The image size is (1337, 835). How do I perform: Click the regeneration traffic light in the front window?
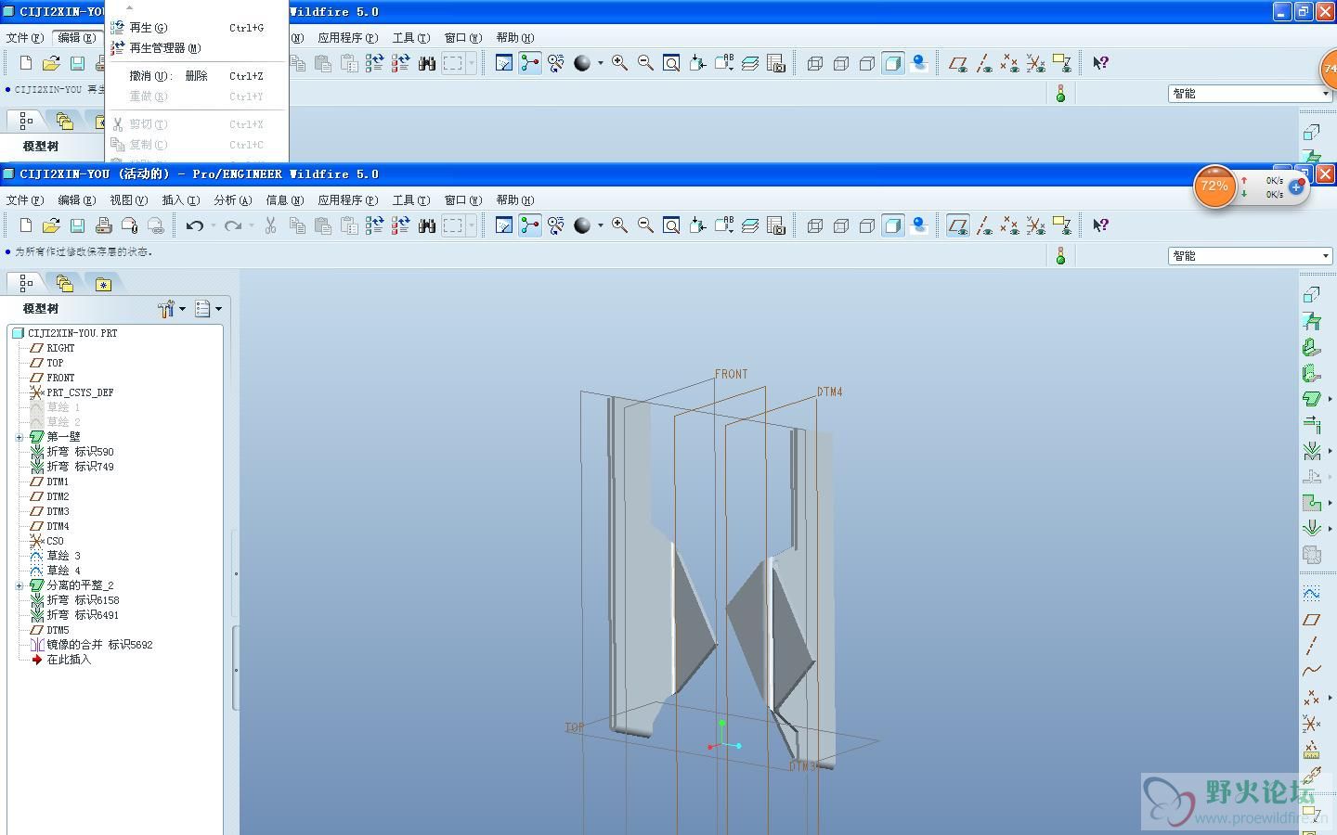click(x=1060, y=255)
